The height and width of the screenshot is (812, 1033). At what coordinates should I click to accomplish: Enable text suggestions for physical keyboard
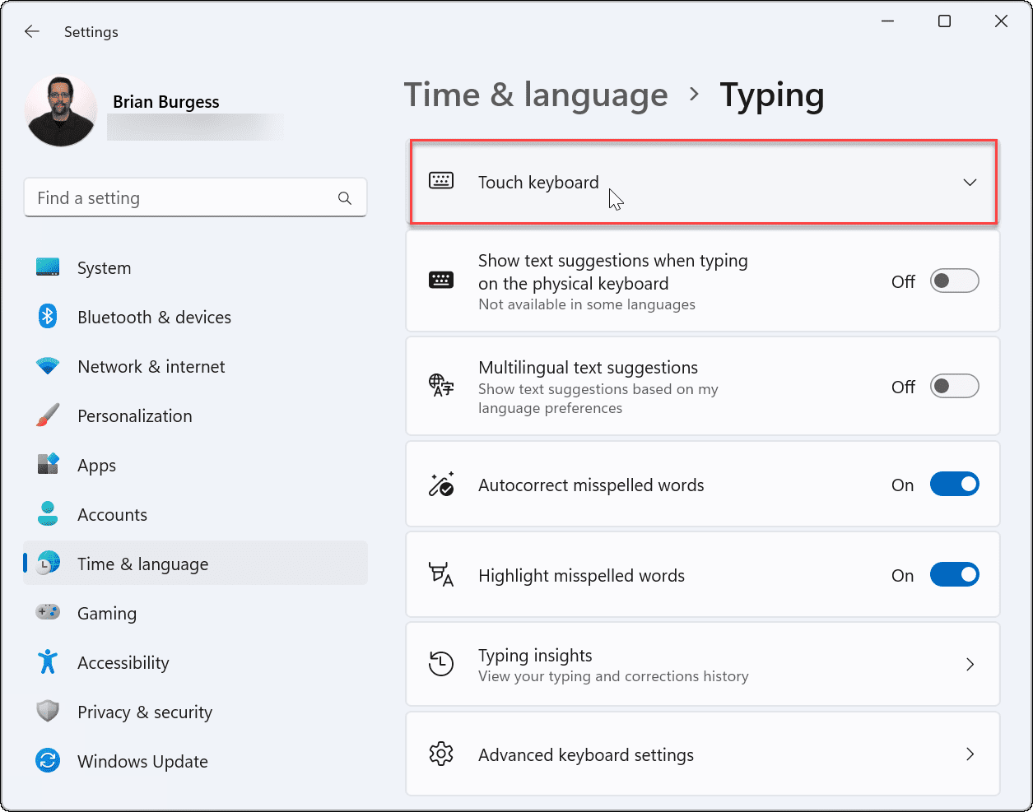click(x=954, y=281)
